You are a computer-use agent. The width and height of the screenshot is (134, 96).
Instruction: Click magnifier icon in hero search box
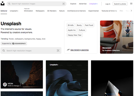(x=4, y=50)
